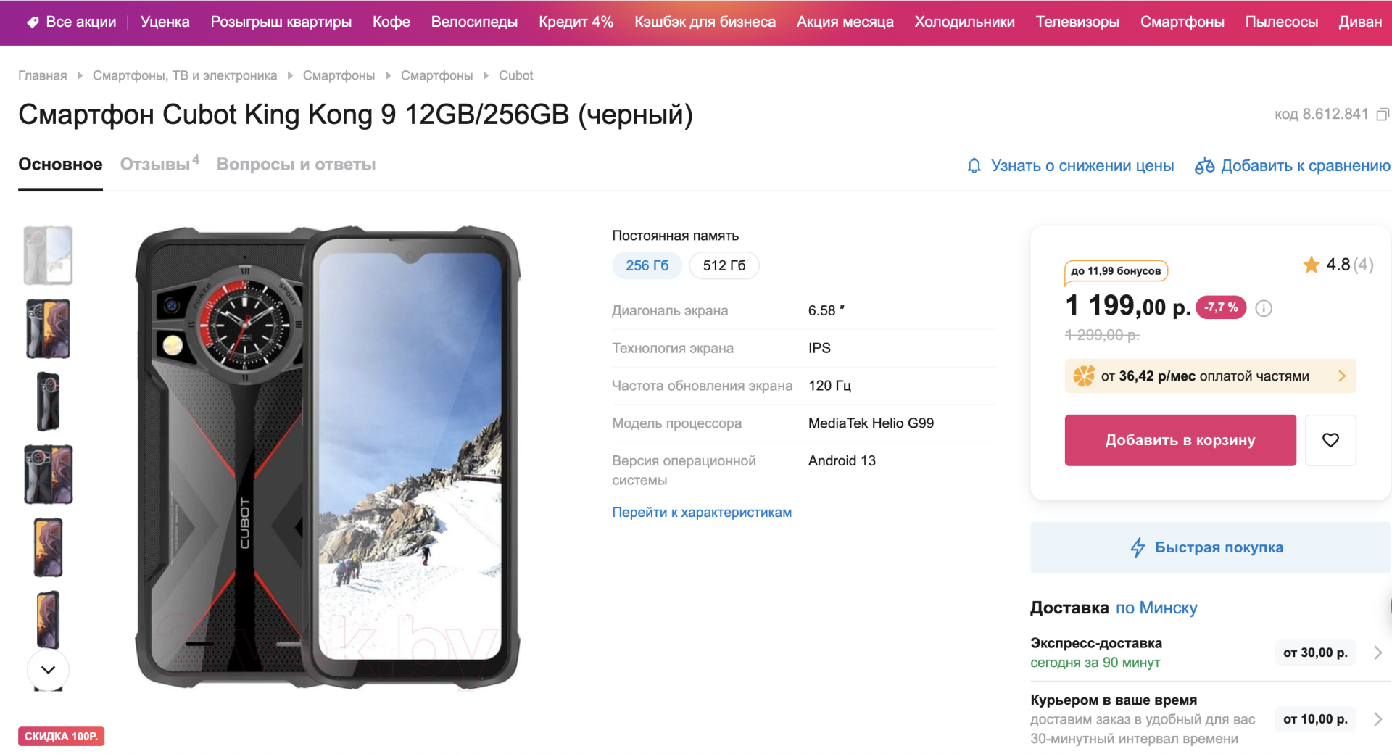Click the tag icon beside Все акции
This screenshot has width=1392, height=754.
coord(33,22)
